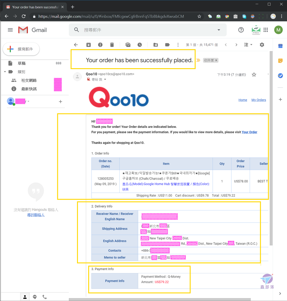Open Google Keep side panel
The image size is (287, 301).
coord(281,61)
